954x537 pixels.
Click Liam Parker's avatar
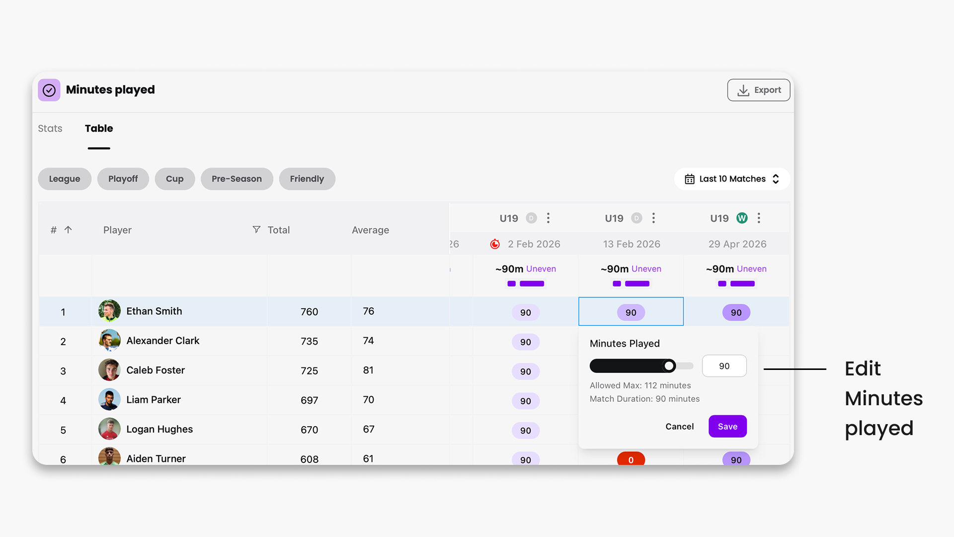(x=109, y=399)
